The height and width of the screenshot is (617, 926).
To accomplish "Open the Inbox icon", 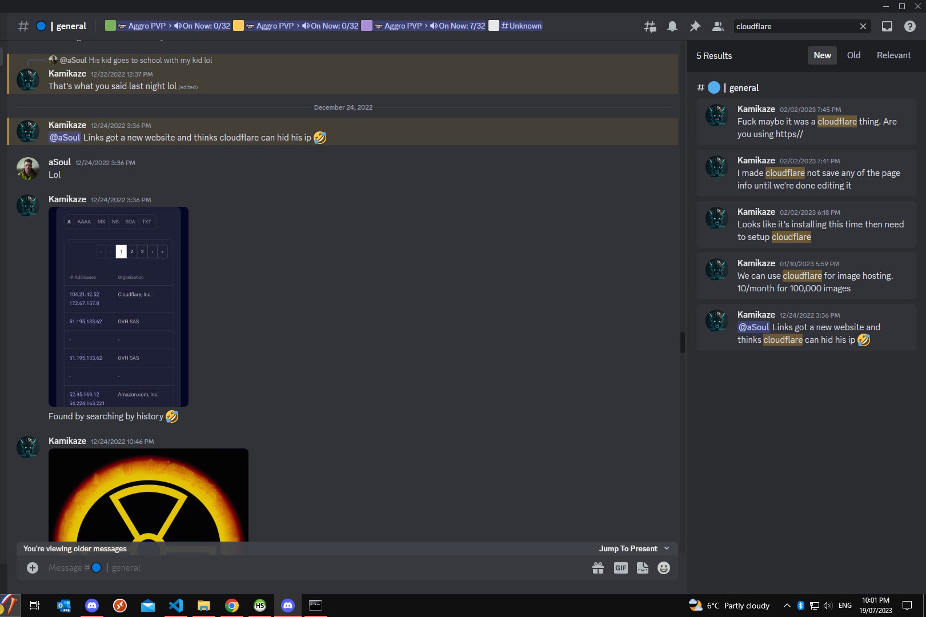I will click(887, 26).
